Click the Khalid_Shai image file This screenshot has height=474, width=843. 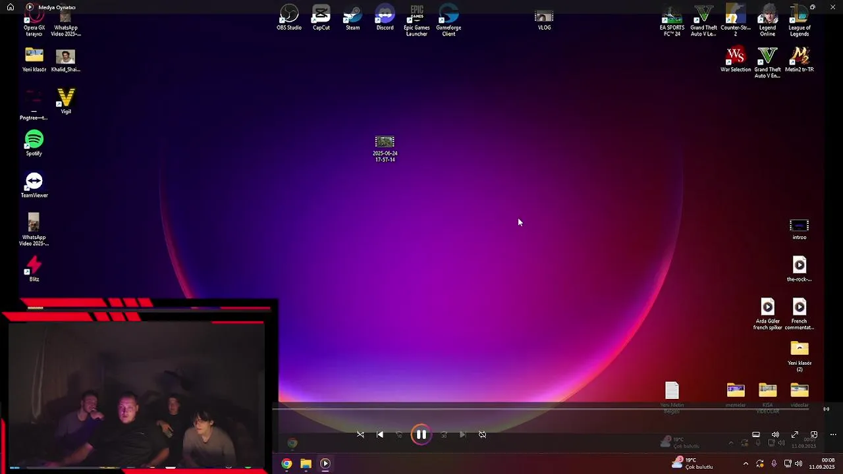click(x=66, y=60)
